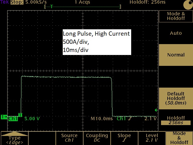Open the Slope rising-edge menu

tap(124, 138)
